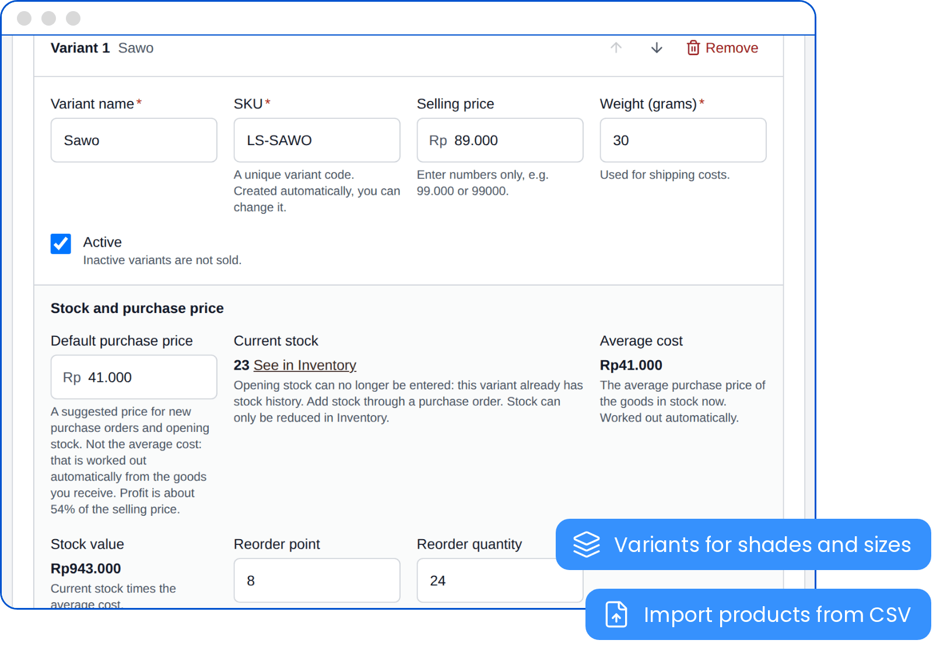Click the Stock and purchase price heading
Viewport: 933px width, 647px height.
137,308
